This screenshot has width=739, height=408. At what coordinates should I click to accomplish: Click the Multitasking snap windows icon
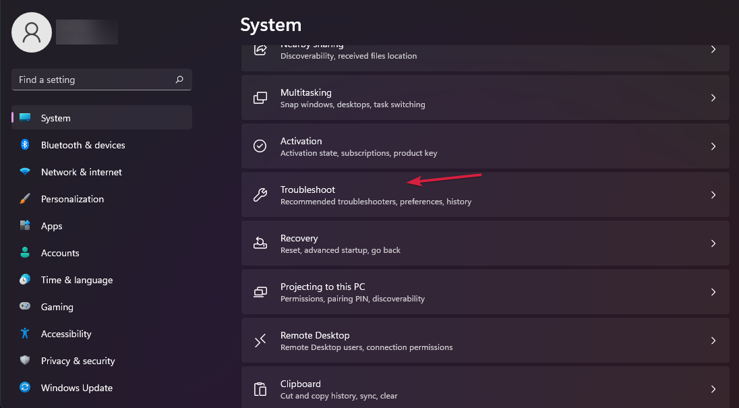click(260, 98)
